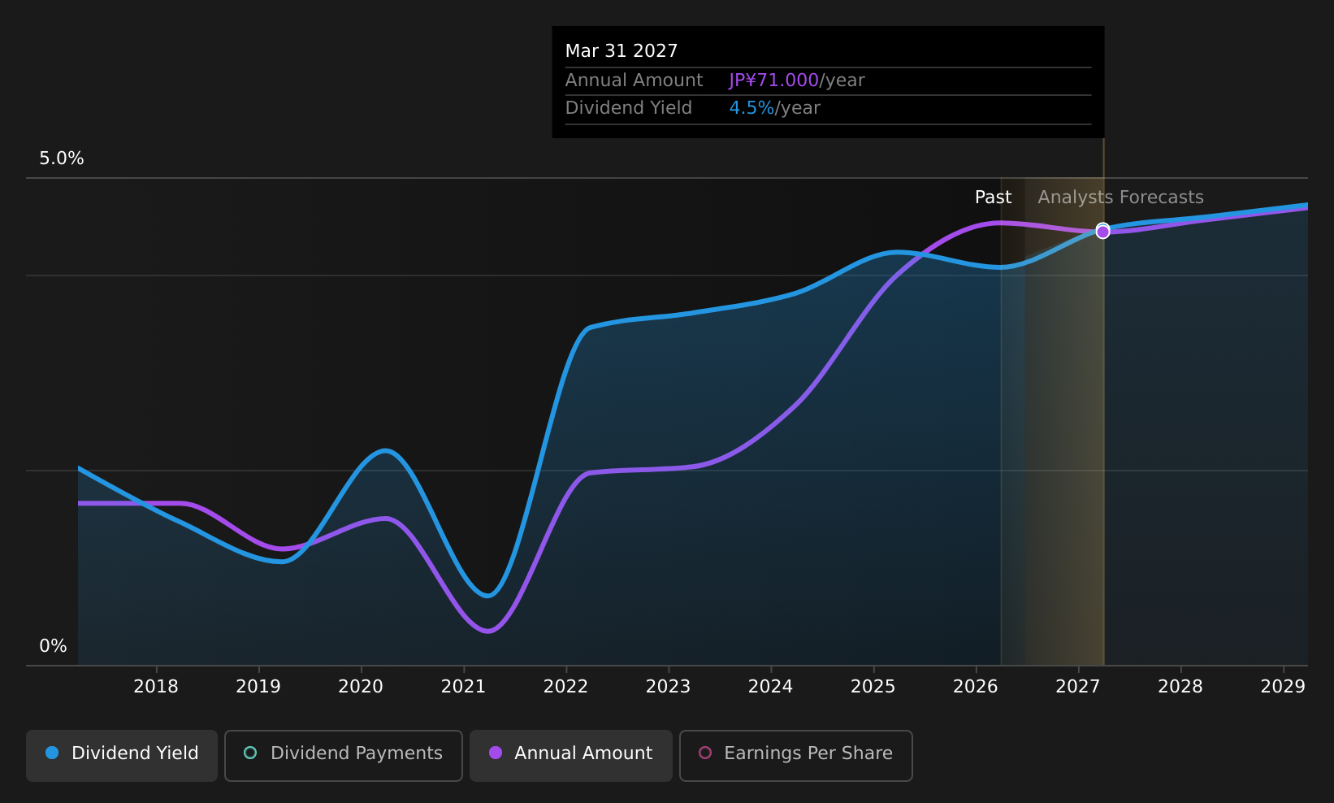The height and width of the screenshot is (803, 1334).
Task: Click the 2022 x-axis label
Action: [565, 687]
